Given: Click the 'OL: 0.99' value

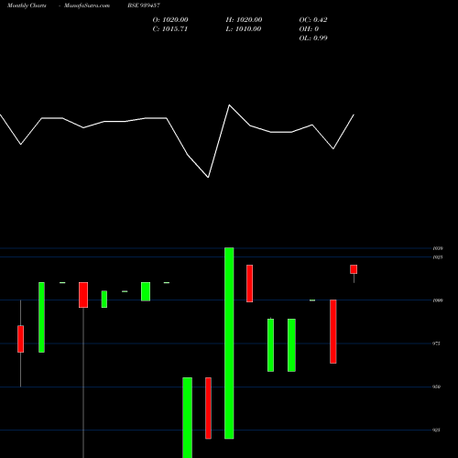Looking at the screenshot, I should (x=313, y=38).
